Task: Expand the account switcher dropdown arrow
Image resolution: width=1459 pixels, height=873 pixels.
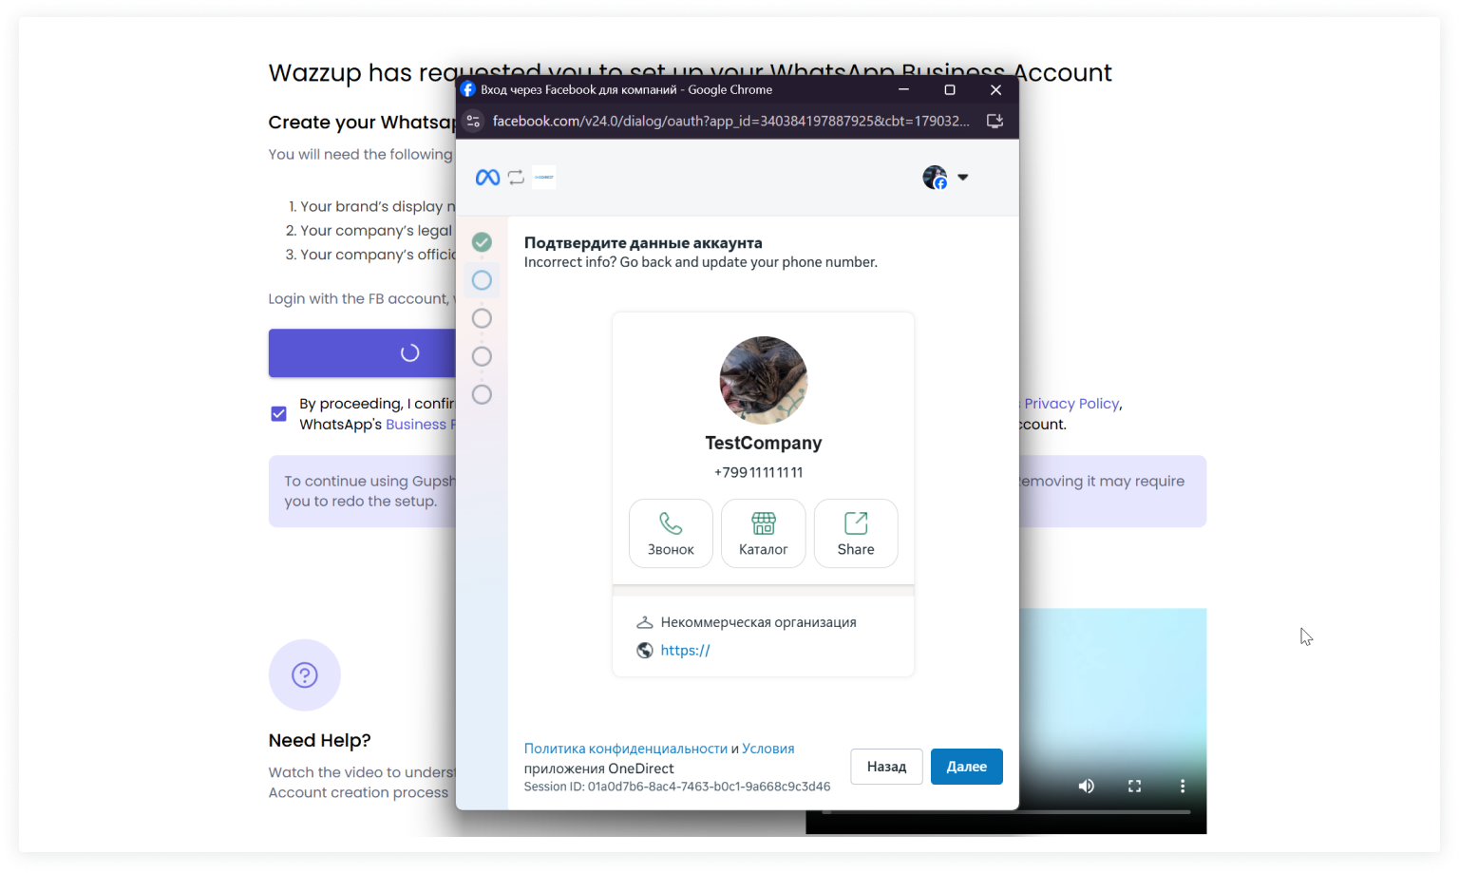Action: (x=963, y=178)
